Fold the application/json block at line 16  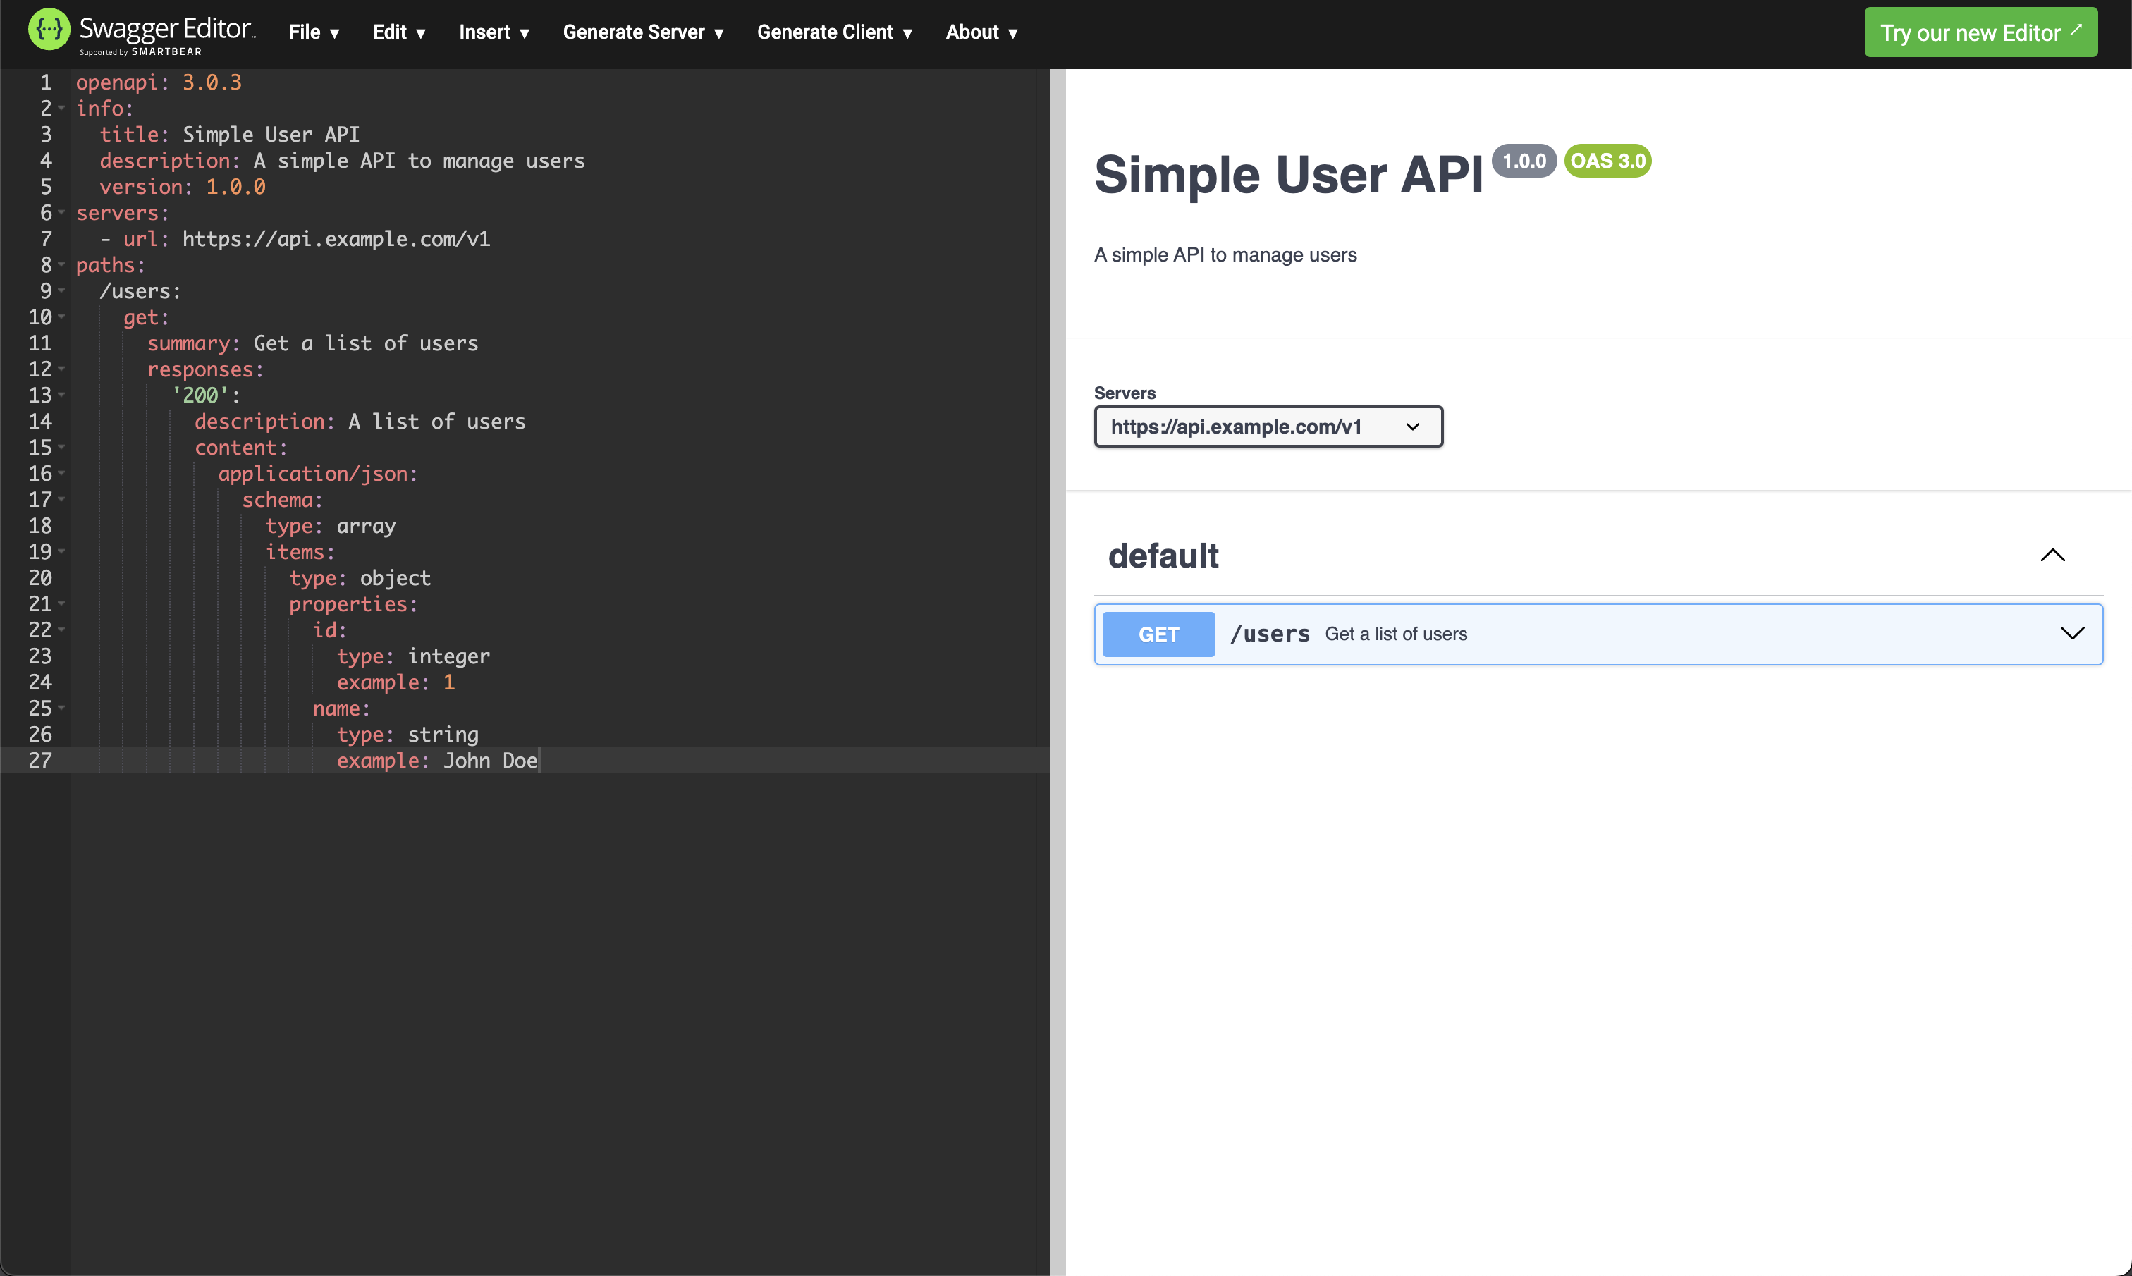pos(62,474)
